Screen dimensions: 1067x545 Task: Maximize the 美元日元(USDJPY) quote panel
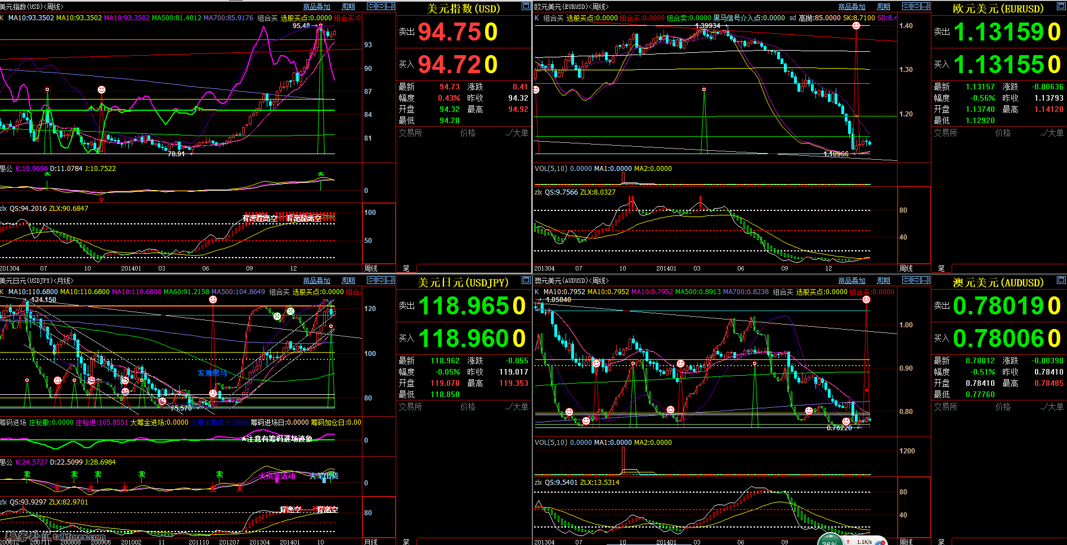point(526,280)
